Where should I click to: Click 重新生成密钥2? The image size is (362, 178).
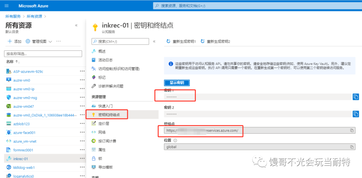pos(216,41)
